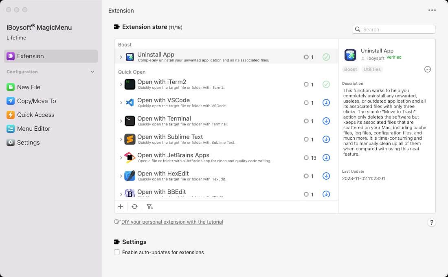This screenshot has width=448, height=277.
Task: Expand Open with JetBrains Apps row
Action: [x=121, y=158]
